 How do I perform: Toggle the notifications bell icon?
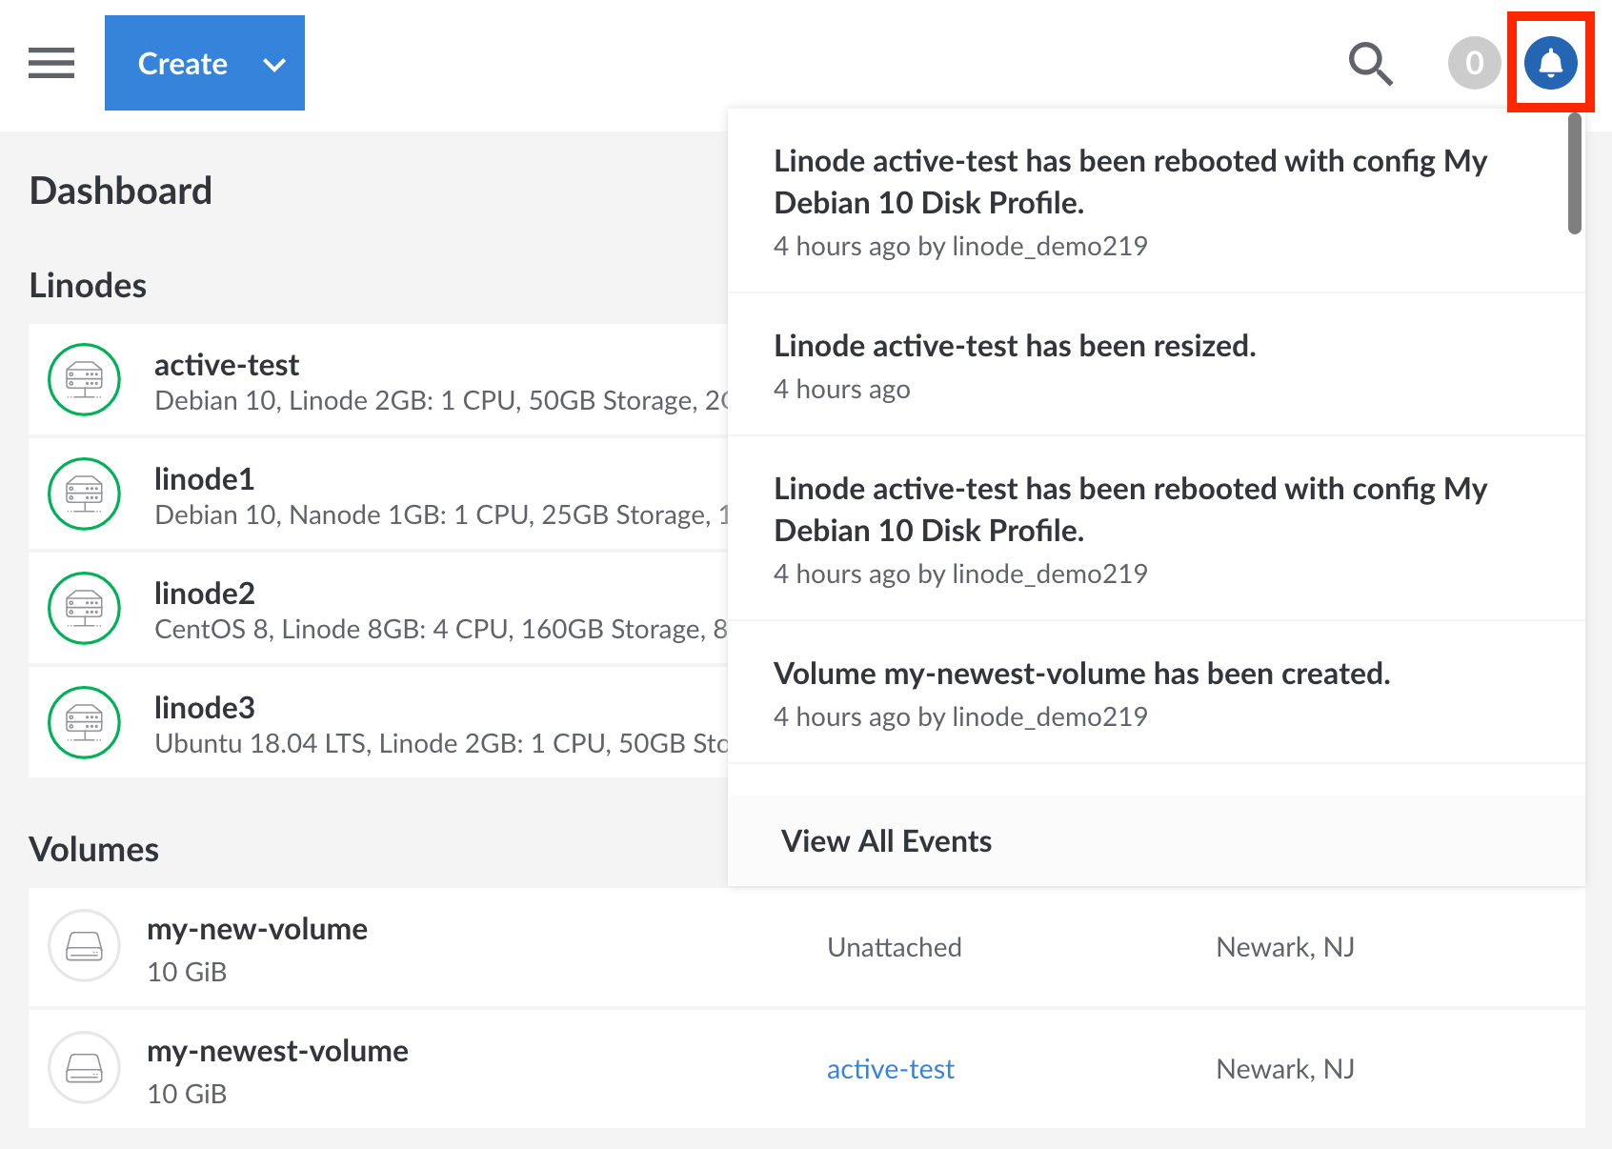[x=1550, y=63]
